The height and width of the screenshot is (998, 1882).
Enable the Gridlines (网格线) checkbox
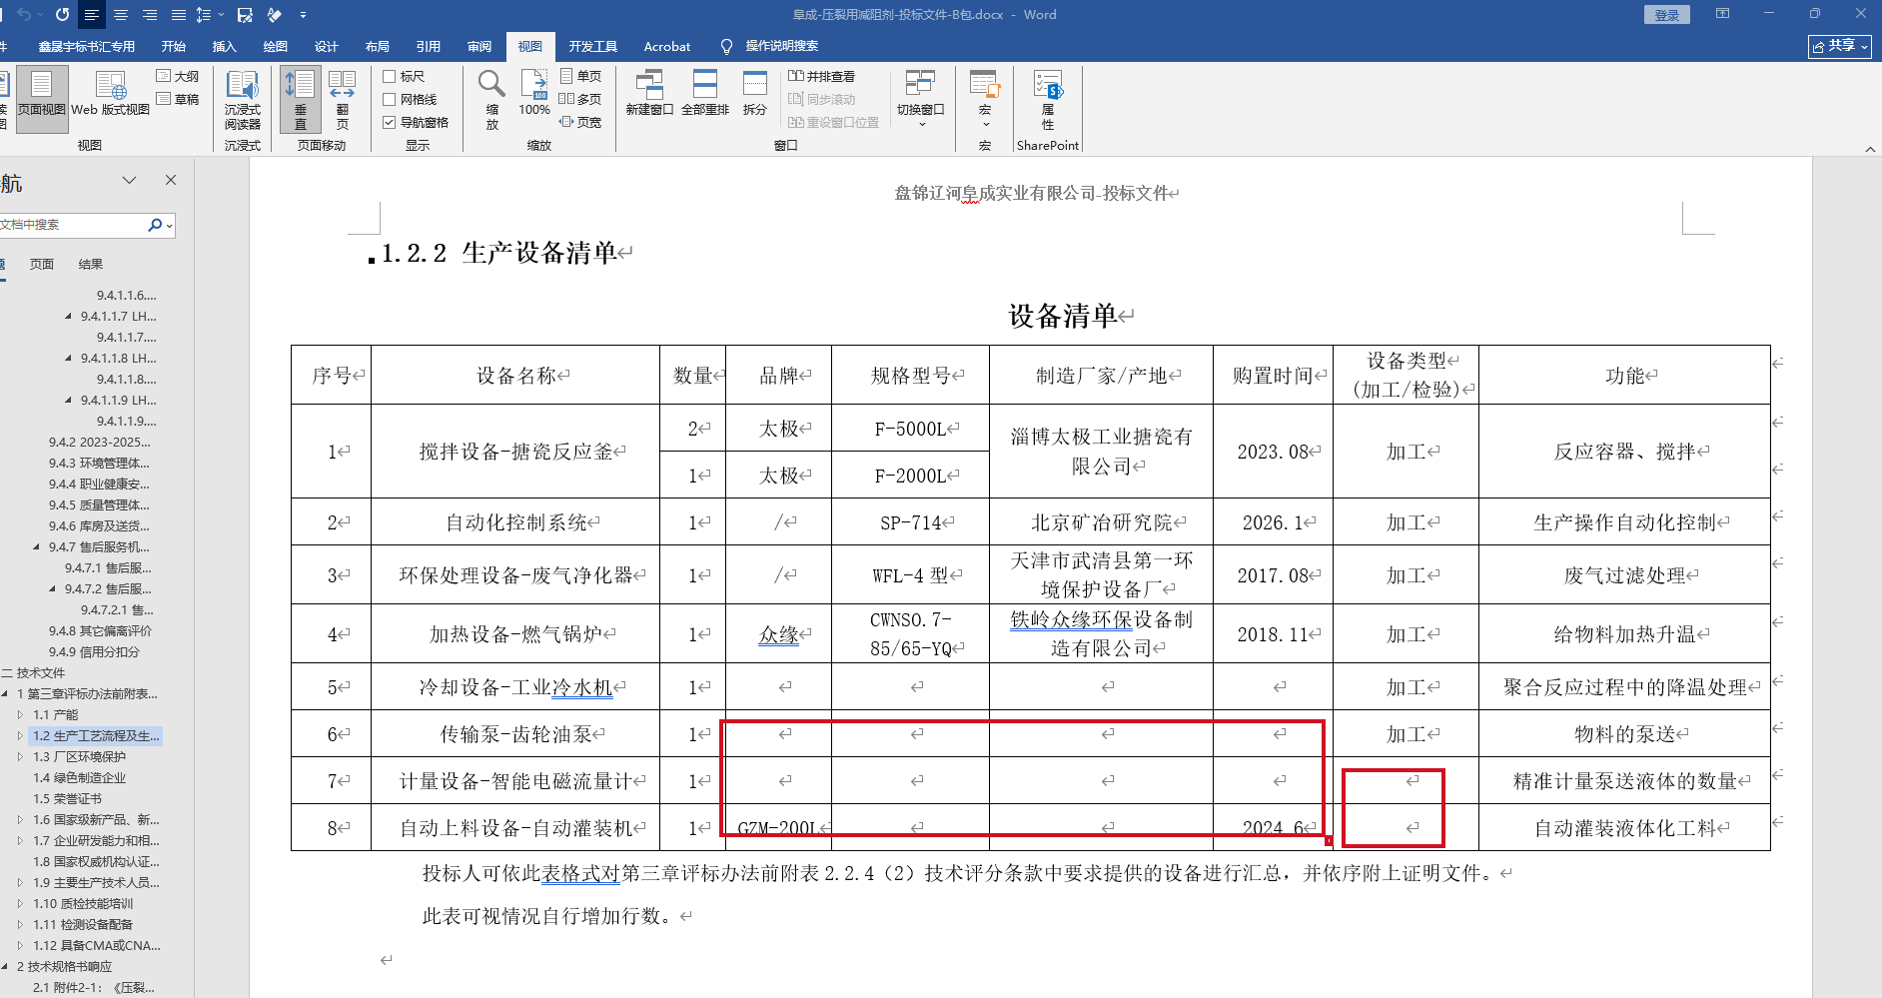[391, 99]
